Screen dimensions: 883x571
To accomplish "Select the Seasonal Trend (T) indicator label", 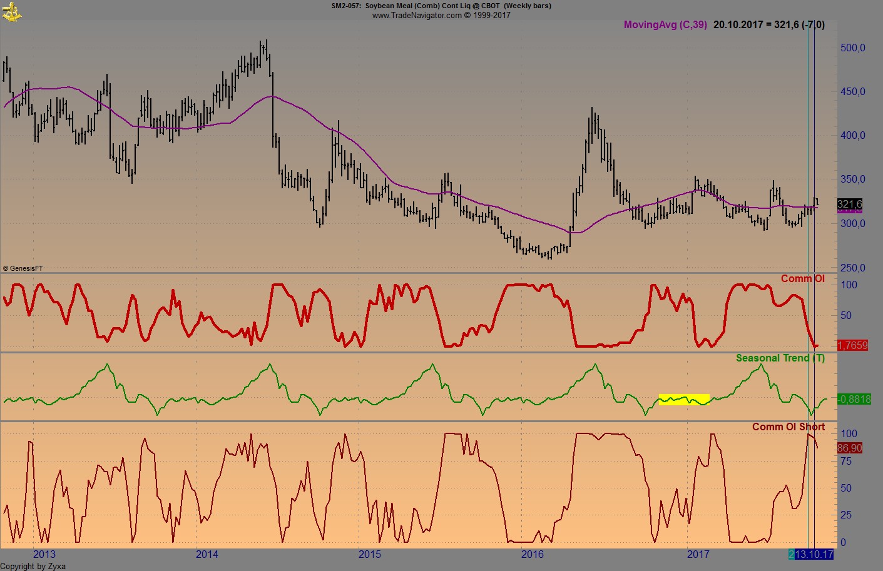I will [x=780, y=358].
